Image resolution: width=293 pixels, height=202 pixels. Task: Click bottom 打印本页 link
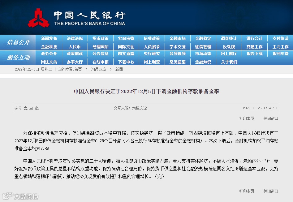coord(247,191)
